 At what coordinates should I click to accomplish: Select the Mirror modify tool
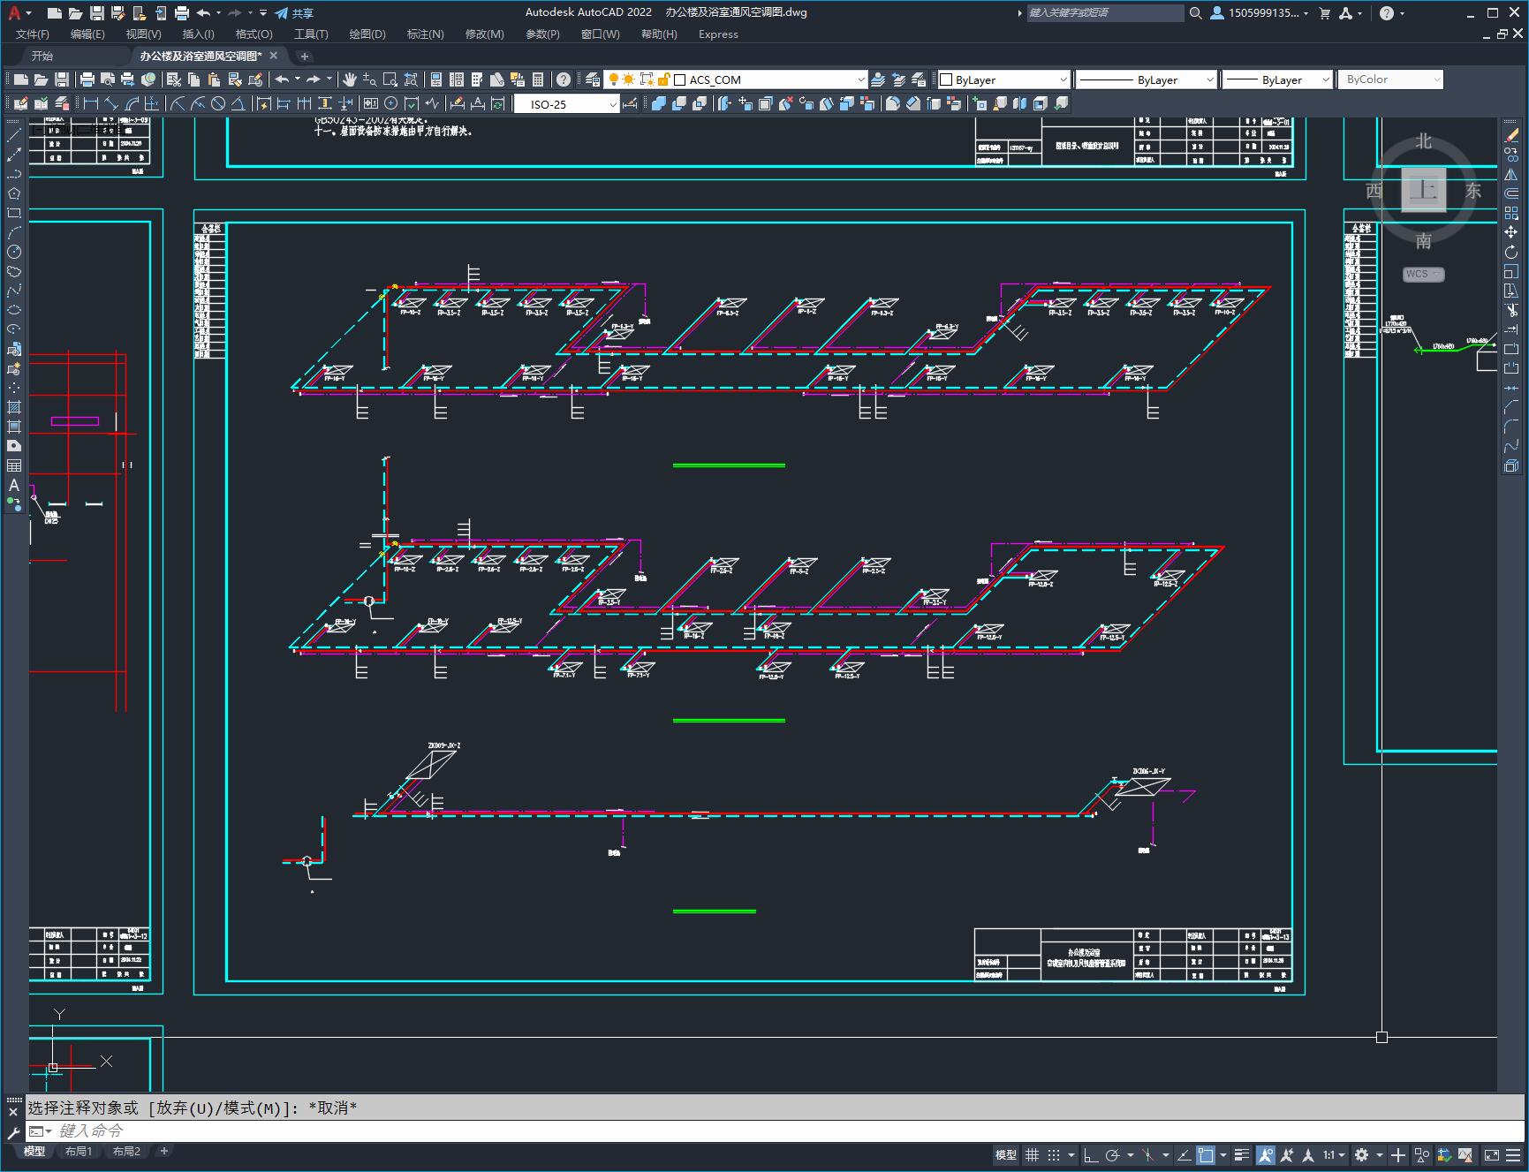1511,174
